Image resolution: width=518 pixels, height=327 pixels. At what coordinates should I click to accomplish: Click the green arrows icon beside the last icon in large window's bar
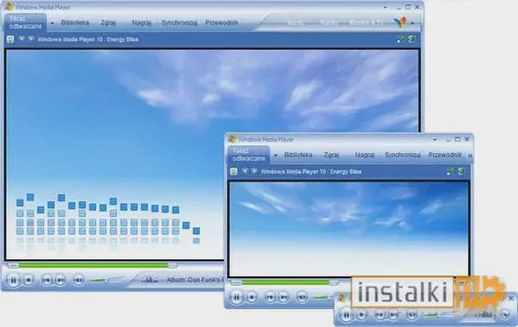[401, 39]
